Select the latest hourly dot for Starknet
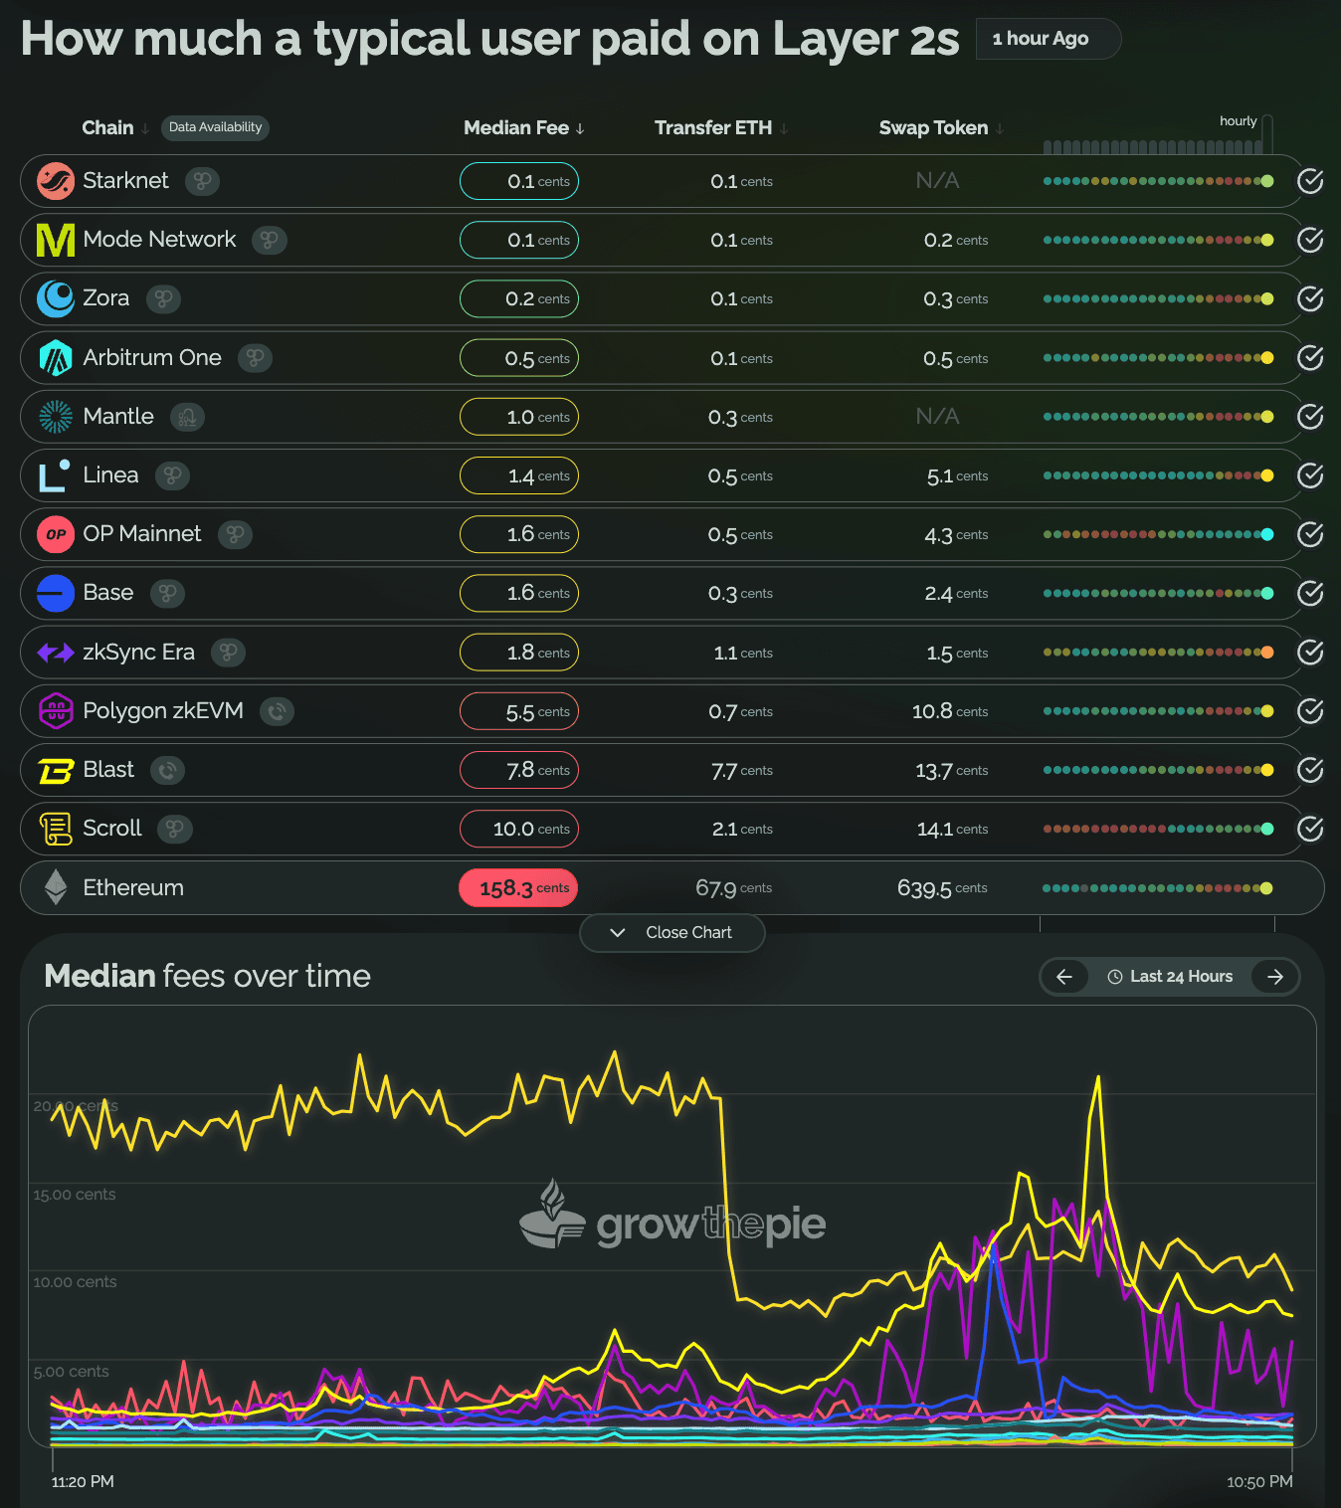 click(x=1267, y=181)
